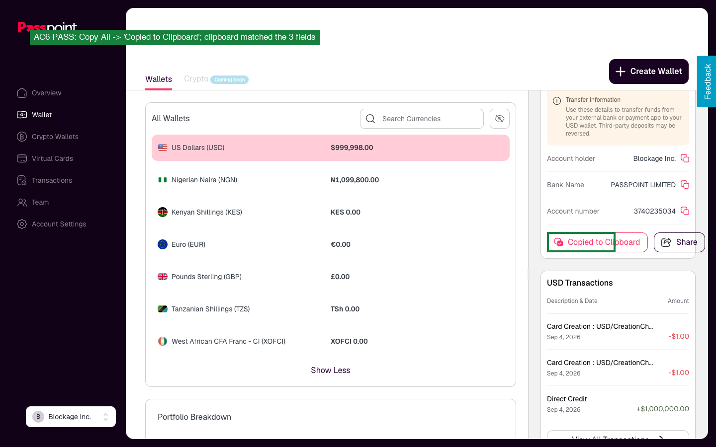
Task: Select the Nigerian Naira (NGN) wallet
Action: (x=331, y=180)
